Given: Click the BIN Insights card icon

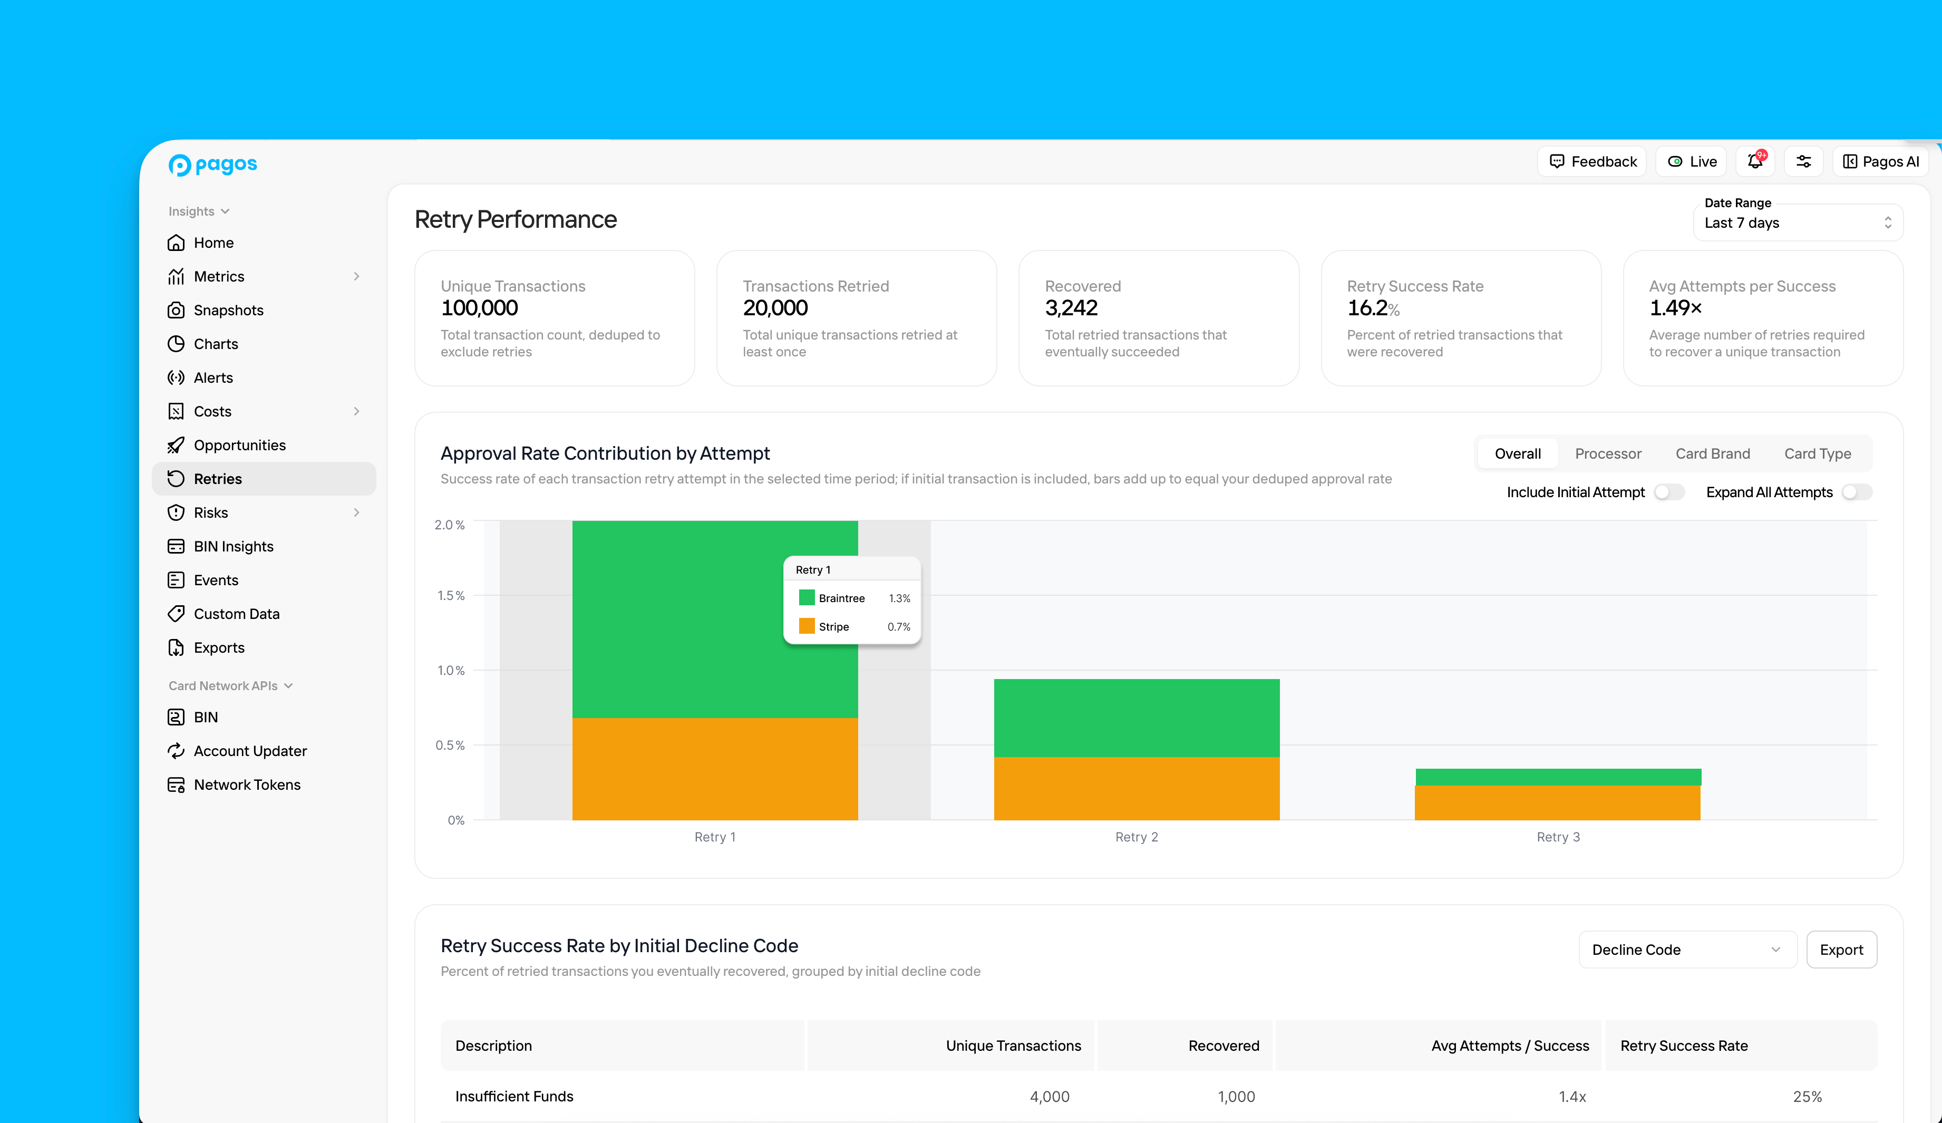Looking at the screenshot, I should point(176,546).
